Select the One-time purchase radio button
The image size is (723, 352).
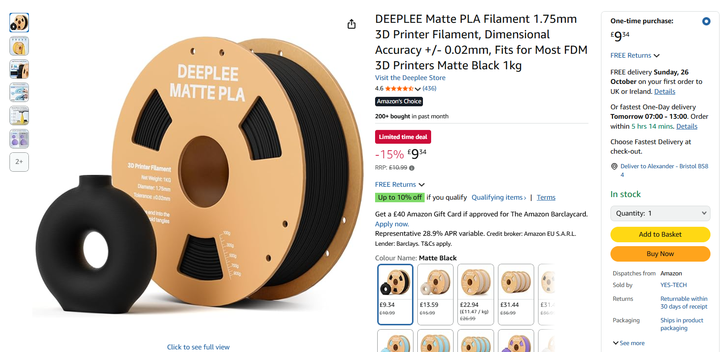coord(706,21)
